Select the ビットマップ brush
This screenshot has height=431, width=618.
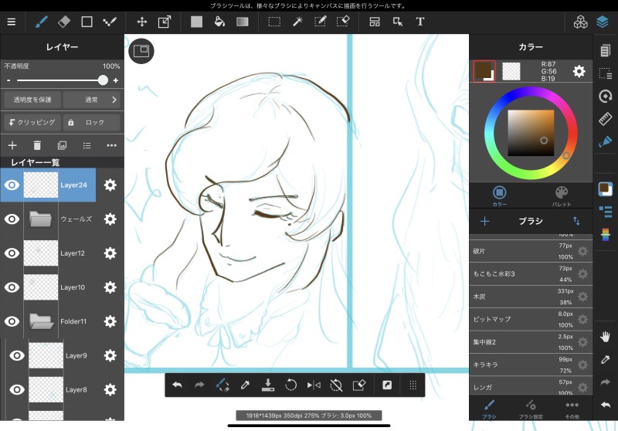531,320
